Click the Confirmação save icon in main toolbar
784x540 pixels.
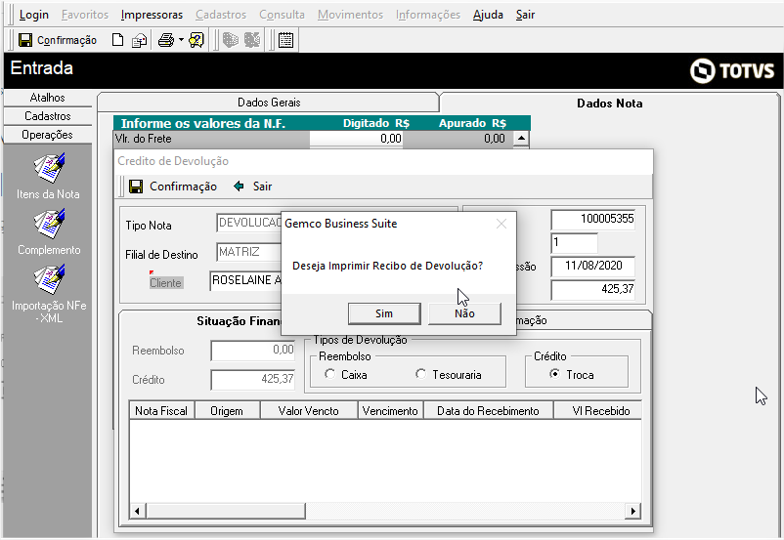pos(25,40)
